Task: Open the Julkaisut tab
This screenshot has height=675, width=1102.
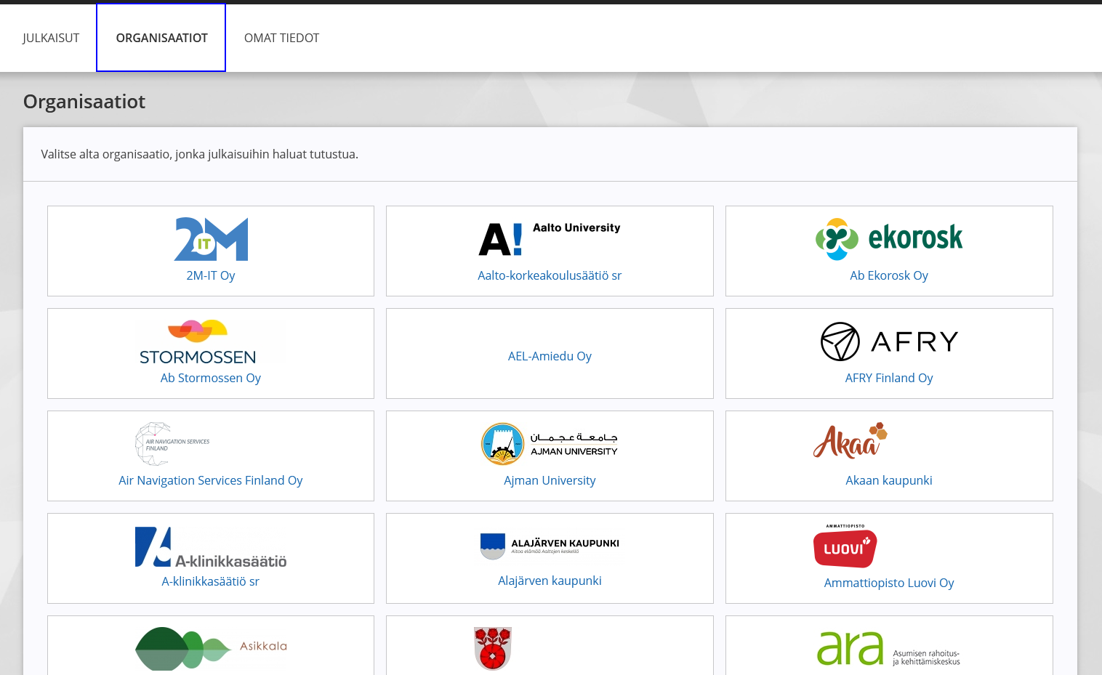Action: [x=51, y=38]
